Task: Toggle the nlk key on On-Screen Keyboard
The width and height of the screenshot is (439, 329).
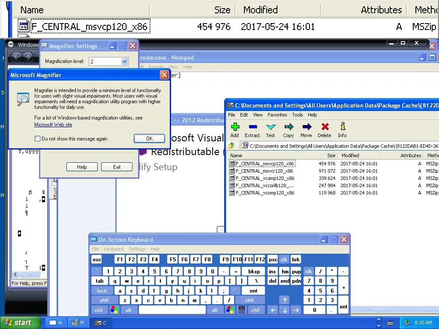Action: (x=309, y=271)
